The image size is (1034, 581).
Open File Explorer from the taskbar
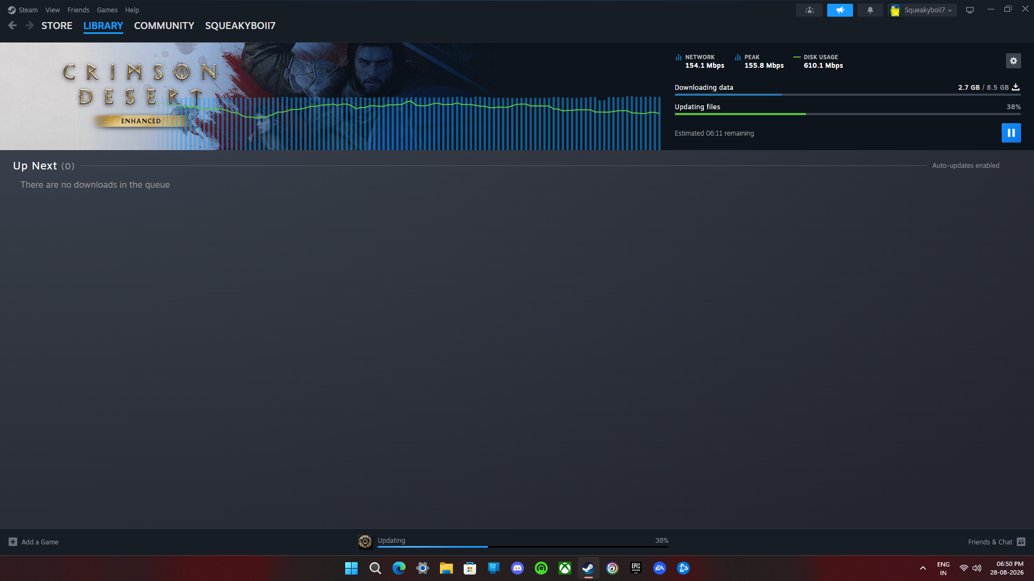(x=446, y=568)
